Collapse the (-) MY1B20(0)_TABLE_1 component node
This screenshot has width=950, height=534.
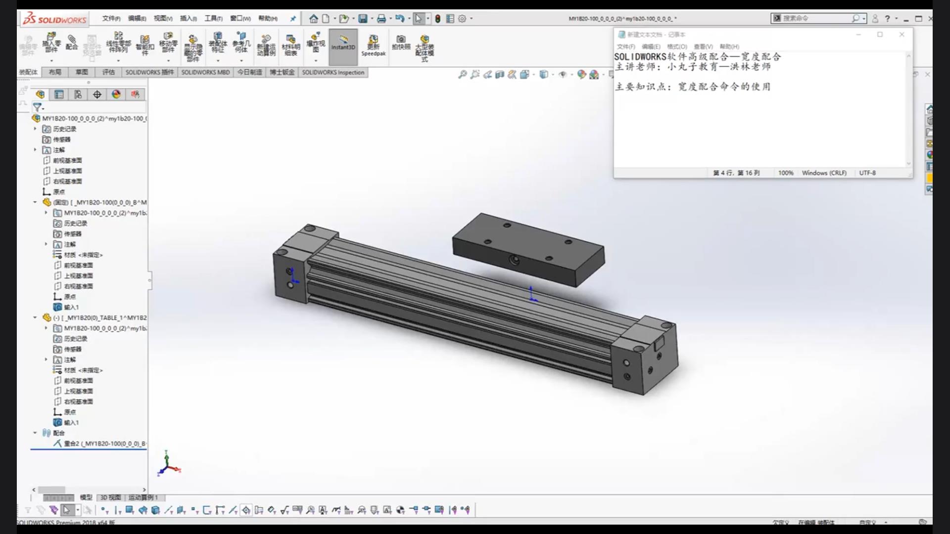click(35, 317)
